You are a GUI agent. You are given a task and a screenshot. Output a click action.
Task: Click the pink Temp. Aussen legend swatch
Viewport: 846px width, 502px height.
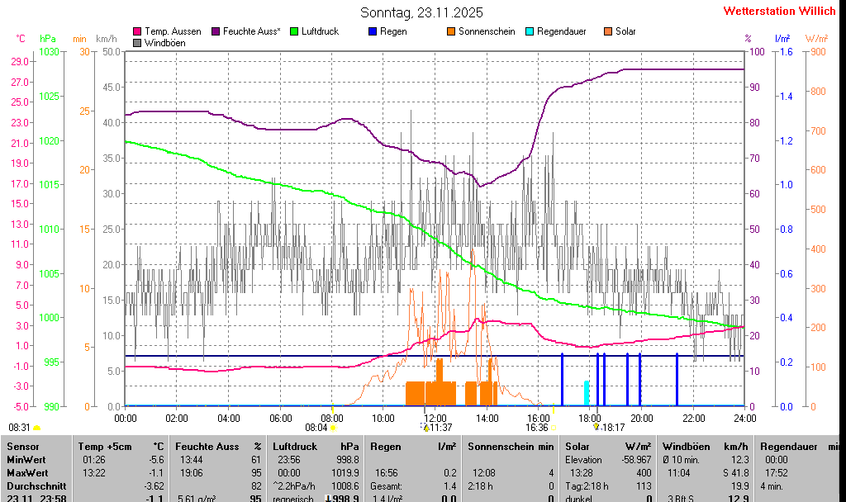point(137,31)
